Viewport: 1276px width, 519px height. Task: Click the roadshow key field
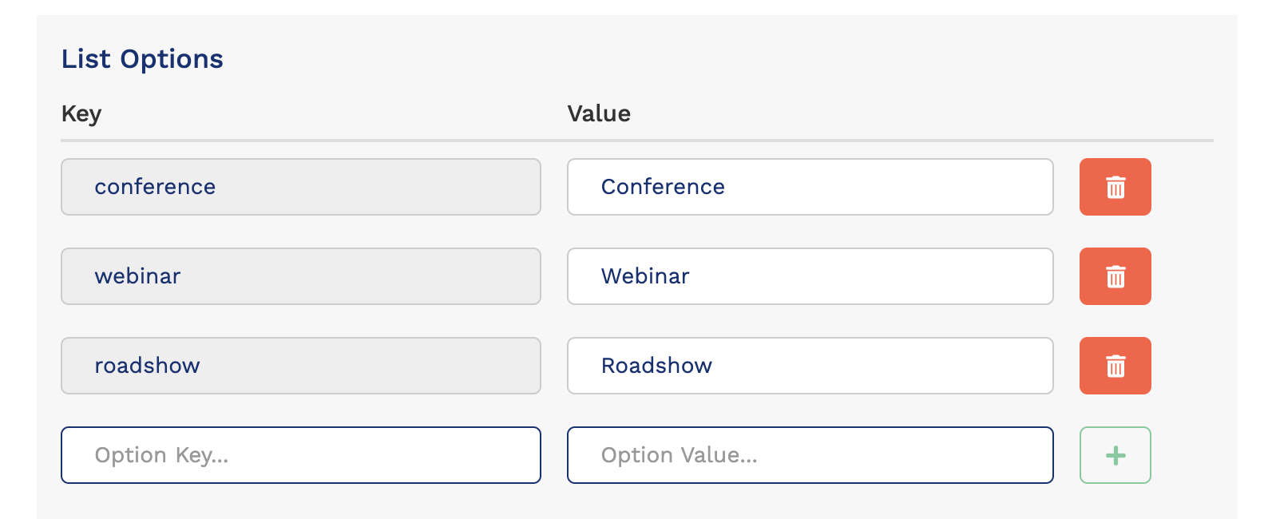300,366
